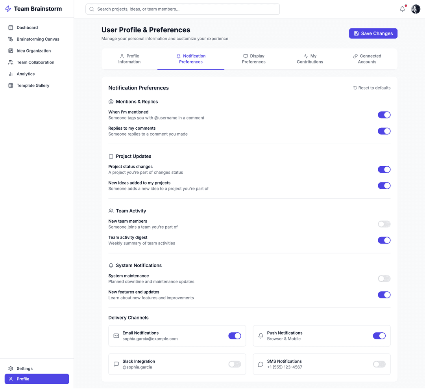
Task: Switch to the Display Preferences tab
Action: point(253,59)
